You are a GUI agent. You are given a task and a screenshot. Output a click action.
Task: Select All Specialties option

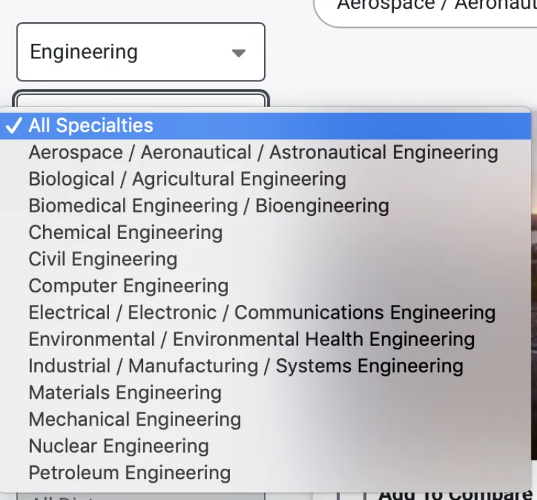pos(265,125)
